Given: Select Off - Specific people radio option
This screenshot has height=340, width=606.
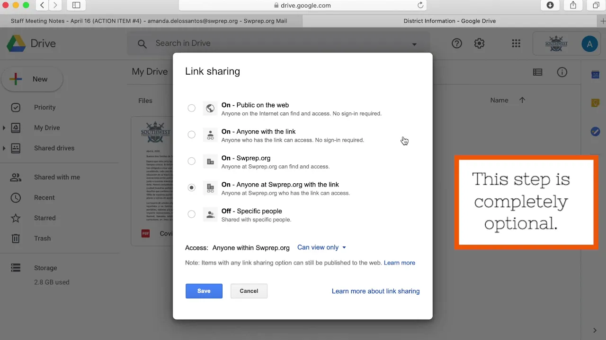Looking at the screenshot, I should tap(191, 214).
